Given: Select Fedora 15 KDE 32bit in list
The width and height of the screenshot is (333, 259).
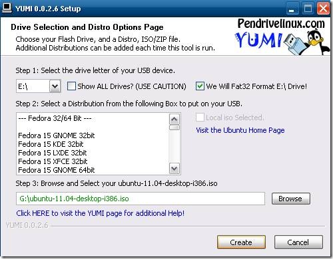Looking at the screenshot, I should [51, 144].
